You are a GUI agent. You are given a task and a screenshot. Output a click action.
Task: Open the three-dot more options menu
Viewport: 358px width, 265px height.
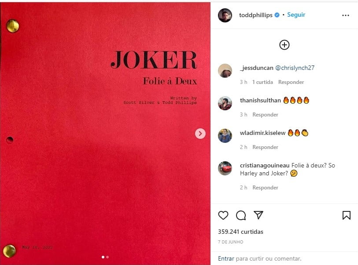[x=345, y=15]
